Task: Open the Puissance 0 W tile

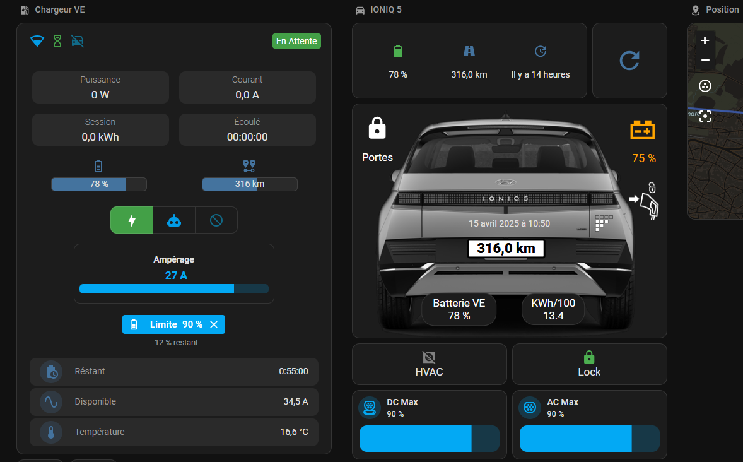Action: 100,87
